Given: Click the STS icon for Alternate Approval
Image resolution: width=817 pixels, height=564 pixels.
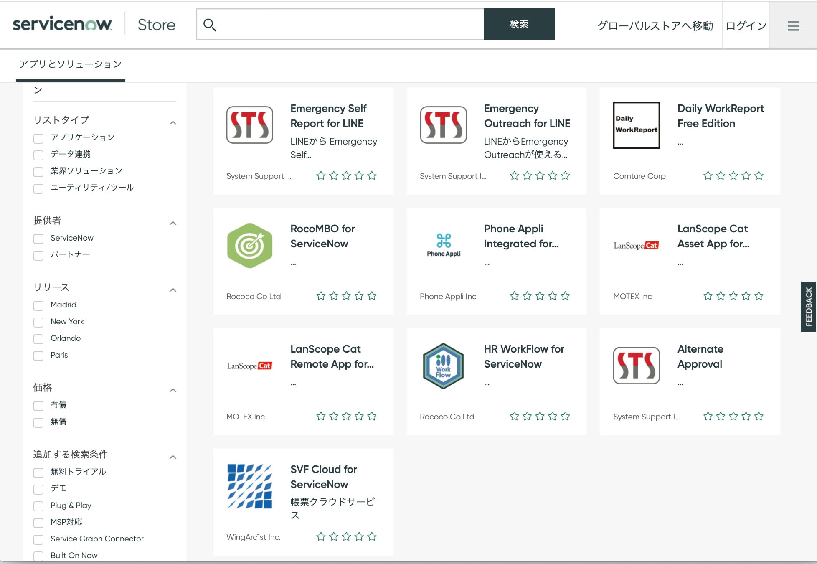Looking at the screenshot, I should coord(636,366).
